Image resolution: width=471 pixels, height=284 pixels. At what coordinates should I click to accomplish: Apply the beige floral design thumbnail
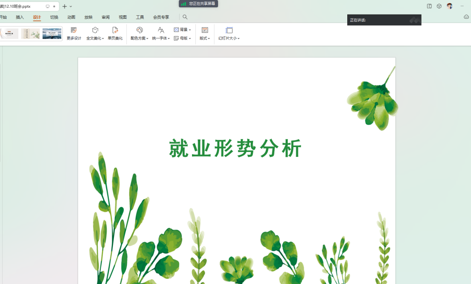[x=30, y=34]
